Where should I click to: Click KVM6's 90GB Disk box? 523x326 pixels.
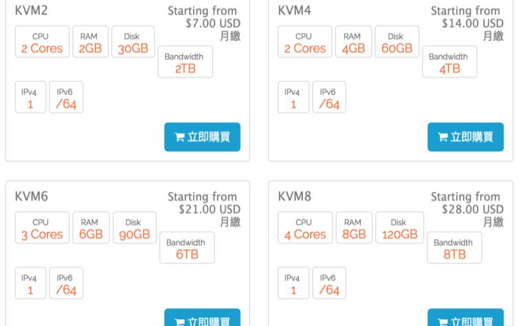pyautogui.click(x=135, y=227)
